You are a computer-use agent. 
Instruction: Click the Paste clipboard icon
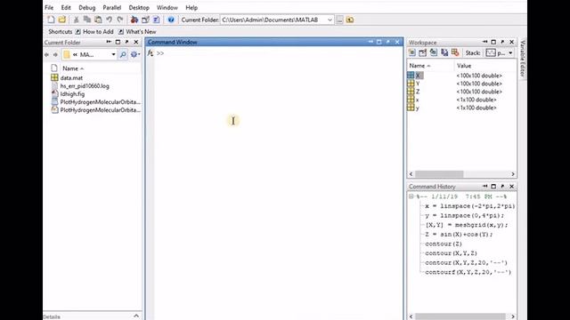point(98,20)
